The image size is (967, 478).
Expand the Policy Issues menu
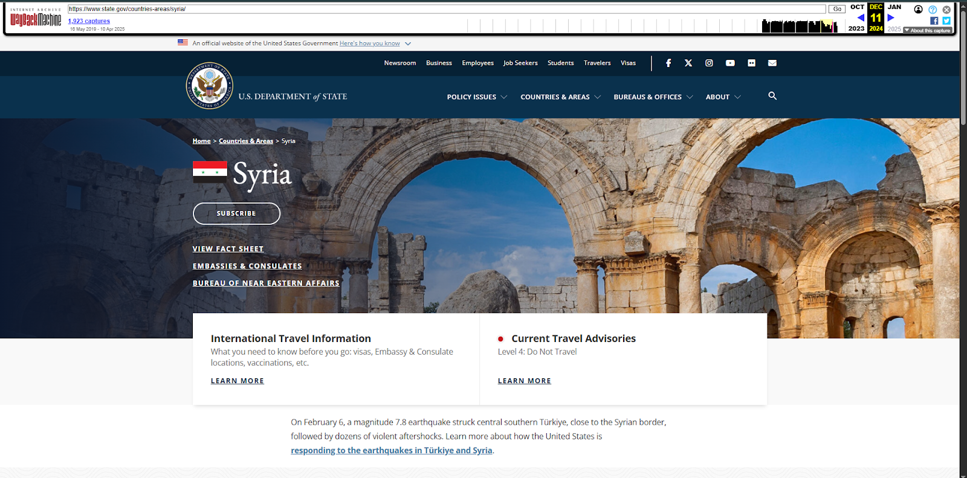point(477,97)
